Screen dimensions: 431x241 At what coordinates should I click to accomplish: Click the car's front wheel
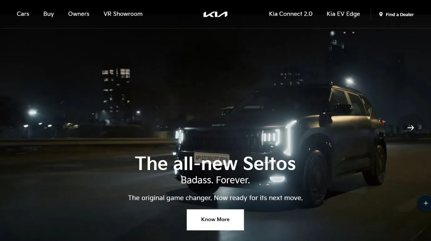[x=316, y=177]
